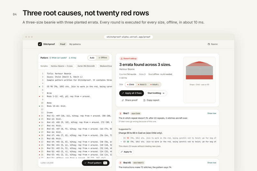Switch parsing mode to Auto
Image resolution: width=257 pixels, height=171 pixels.
[92, 58]
